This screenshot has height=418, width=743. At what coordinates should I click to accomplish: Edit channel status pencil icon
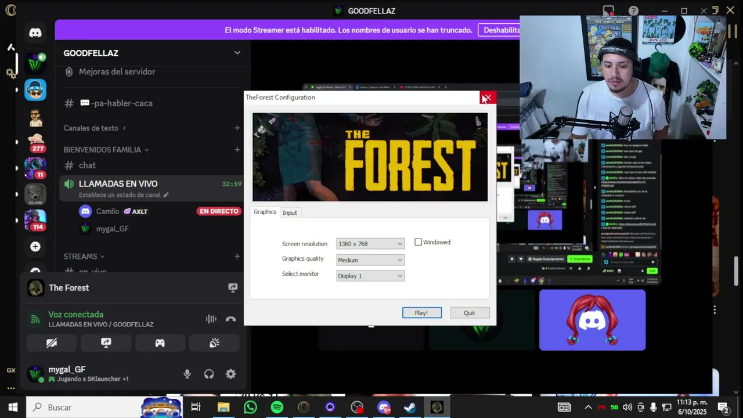[166, 195]
